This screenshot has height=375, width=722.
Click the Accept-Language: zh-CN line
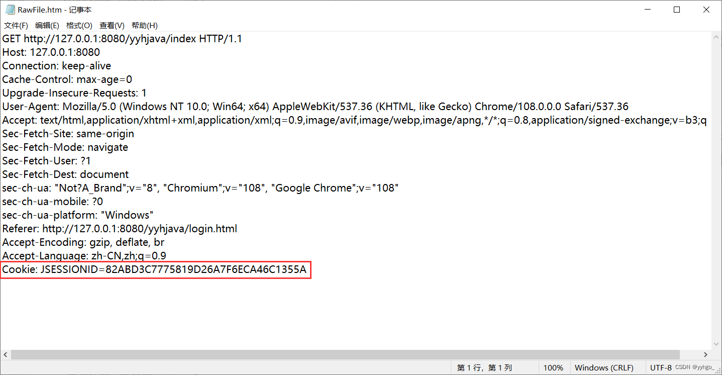[84, 256]
